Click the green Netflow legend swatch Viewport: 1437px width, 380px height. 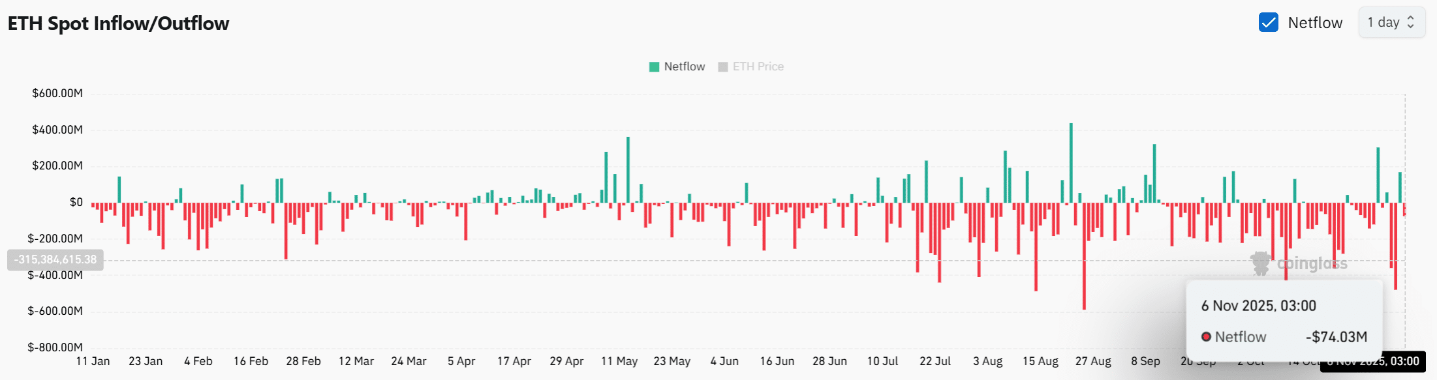pos(654,66)
